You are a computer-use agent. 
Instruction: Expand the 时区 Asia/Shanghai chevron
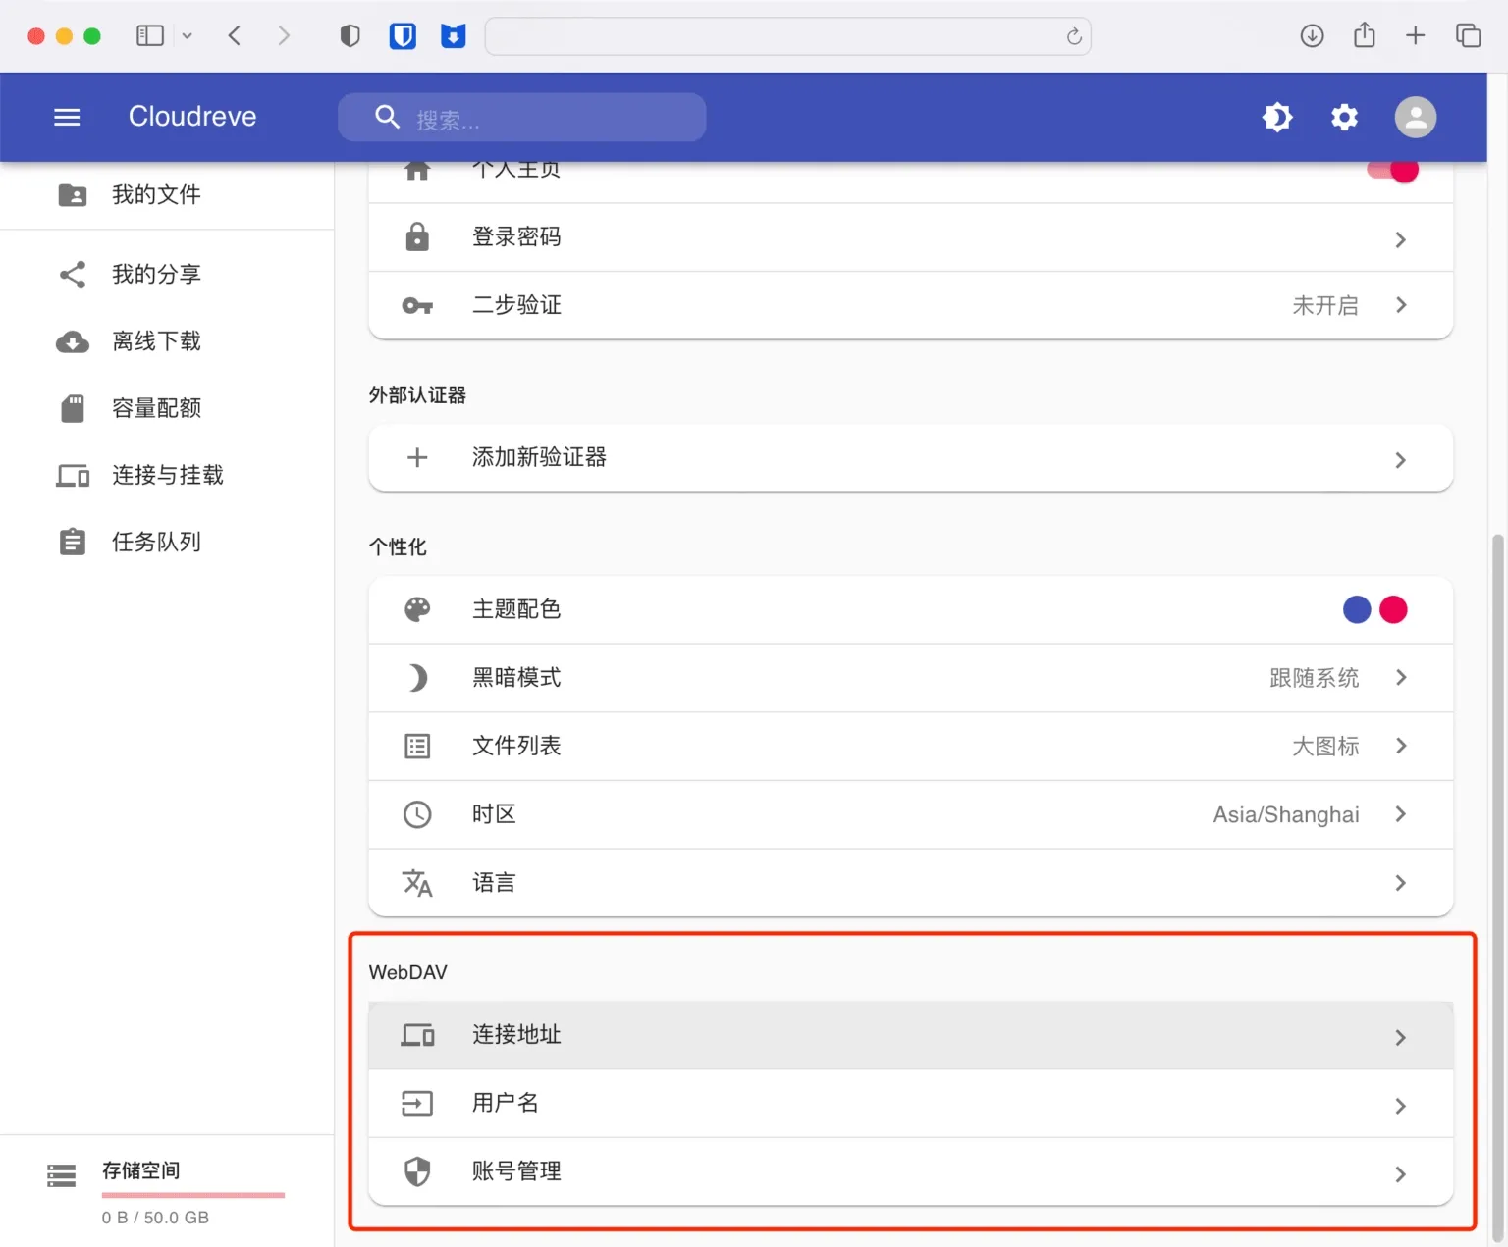pyautogui.click(x=1401, y=814)
